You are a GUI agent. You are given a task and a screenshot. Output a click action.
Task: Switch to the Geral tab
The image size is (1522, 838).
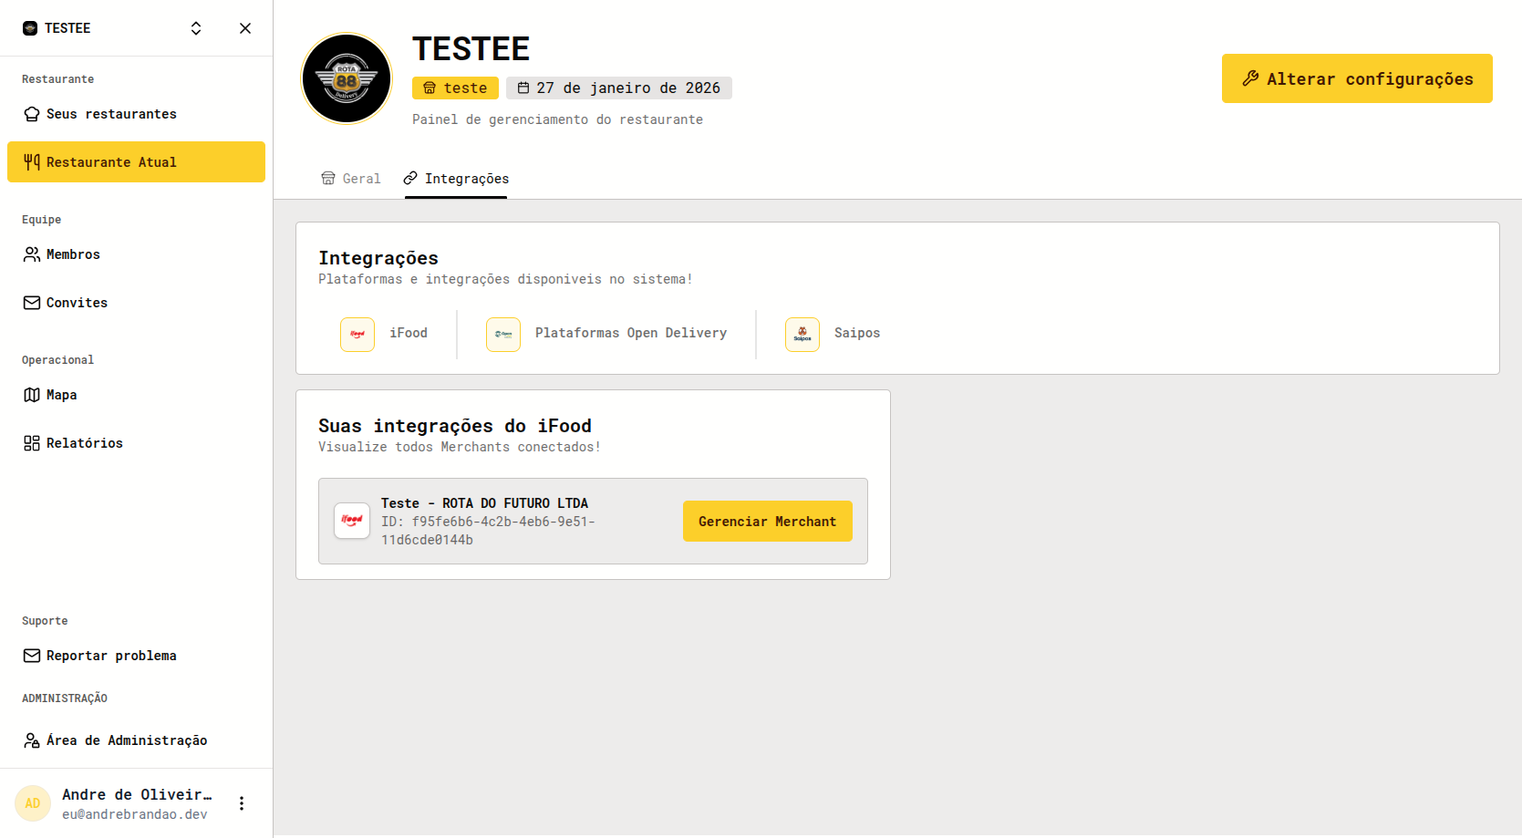click(351, 179)
